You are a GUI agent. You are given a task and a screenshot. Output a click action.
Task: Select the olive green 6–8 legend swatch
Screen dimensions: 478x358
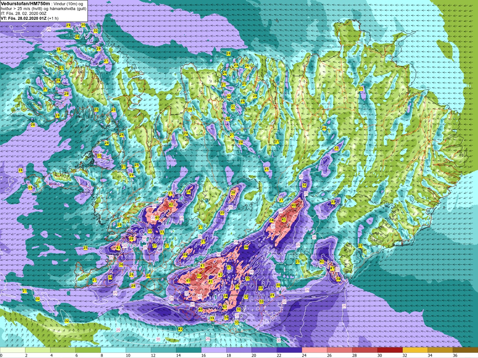[x=88, y=350]
